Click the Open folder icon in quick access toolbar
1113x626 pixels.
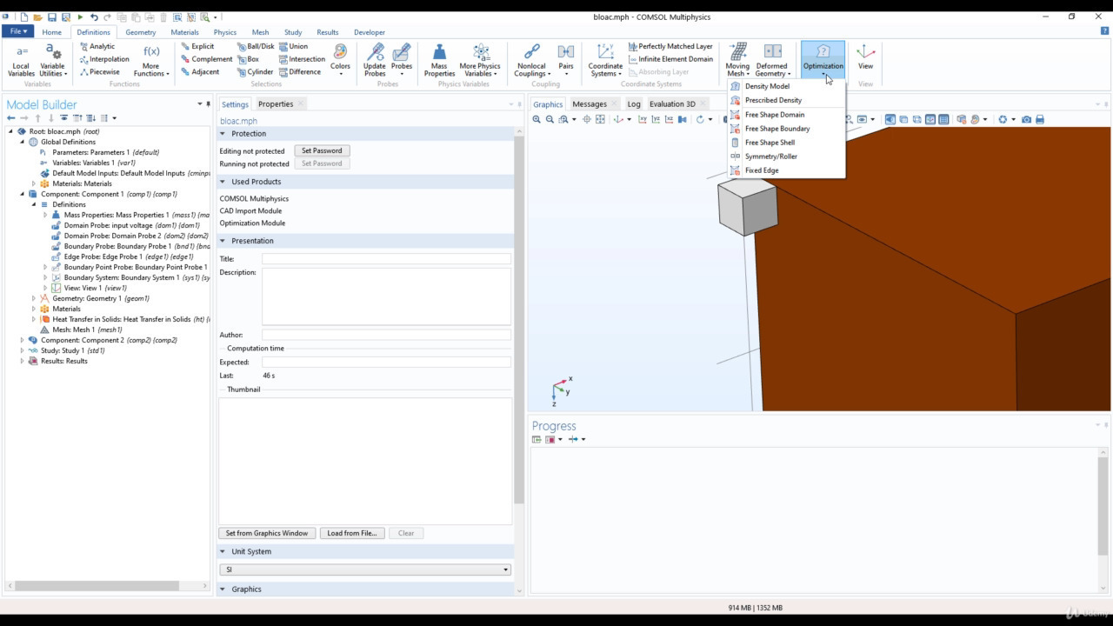pyautogui.click(x=37, y=17)
